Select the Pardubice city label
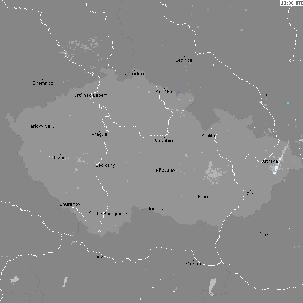The image size is (303, 303). click(164, 141)
